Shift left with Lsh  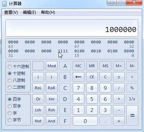point(38,110)
